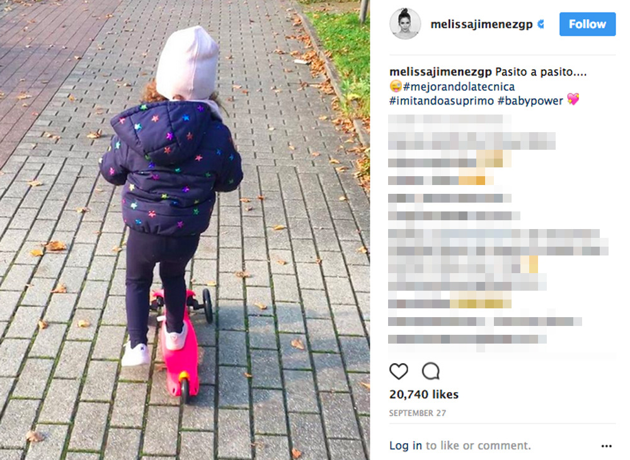The image size is (630, 460).
Task: Click the scooter photo of the child
Action: click(185, 230)
